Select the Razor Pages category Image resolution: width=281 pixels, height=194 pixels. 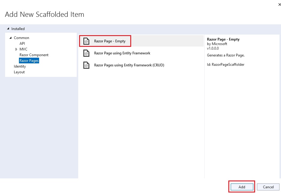[29, 61]
